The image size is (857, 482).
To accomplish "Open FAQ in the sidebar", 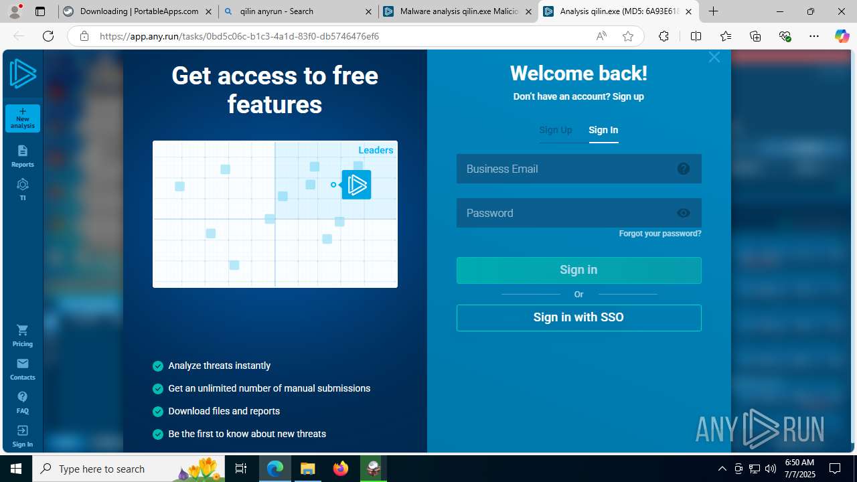I will 23,402.
